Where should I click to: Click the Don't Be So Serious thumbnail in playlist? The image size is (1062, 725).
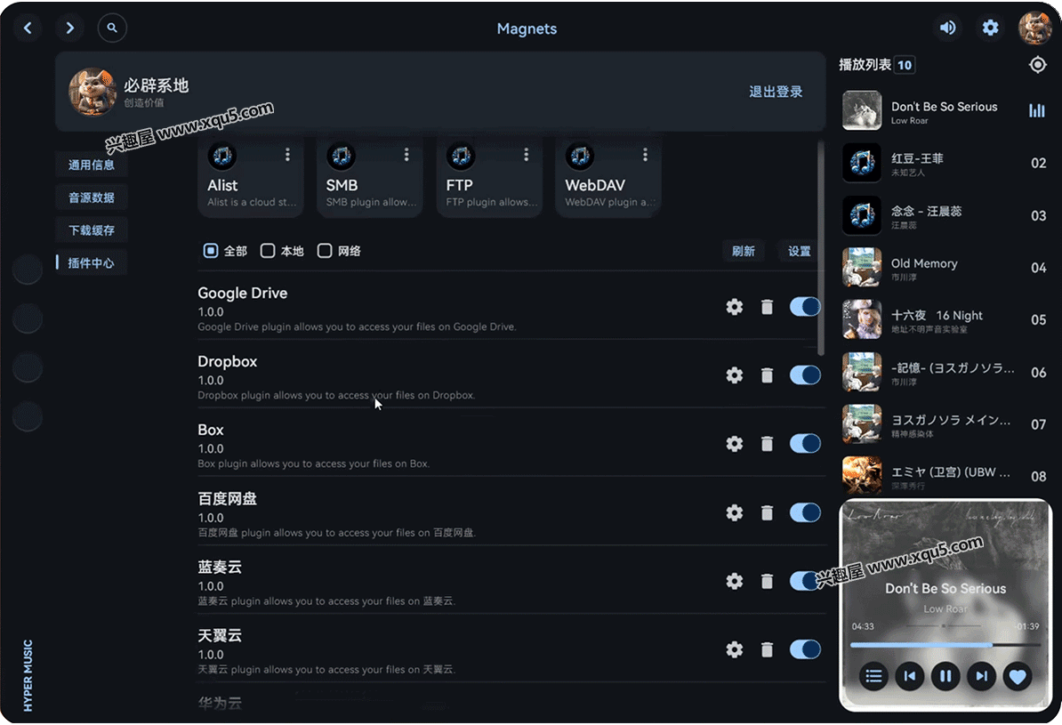click(x=862, y=110)
